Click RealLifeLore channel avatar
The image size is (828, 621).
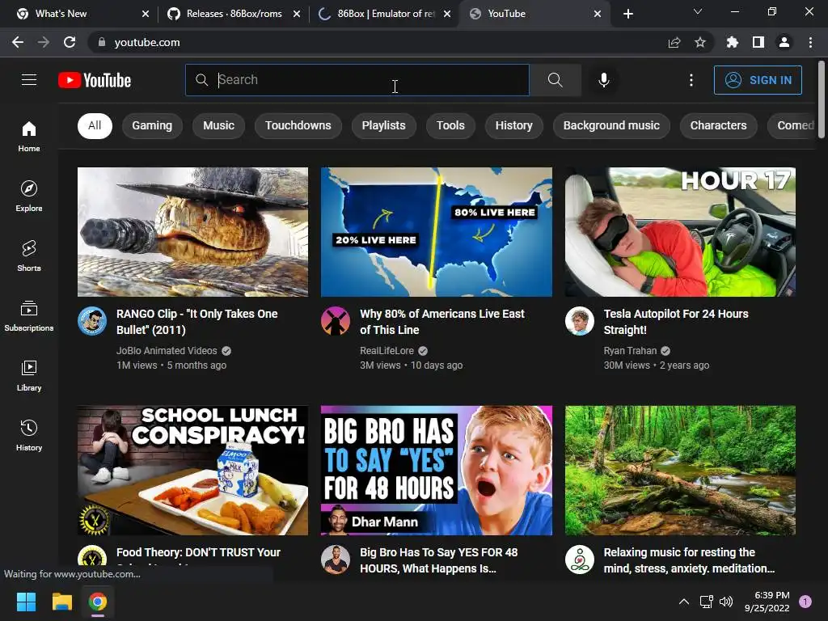[336, 321]
